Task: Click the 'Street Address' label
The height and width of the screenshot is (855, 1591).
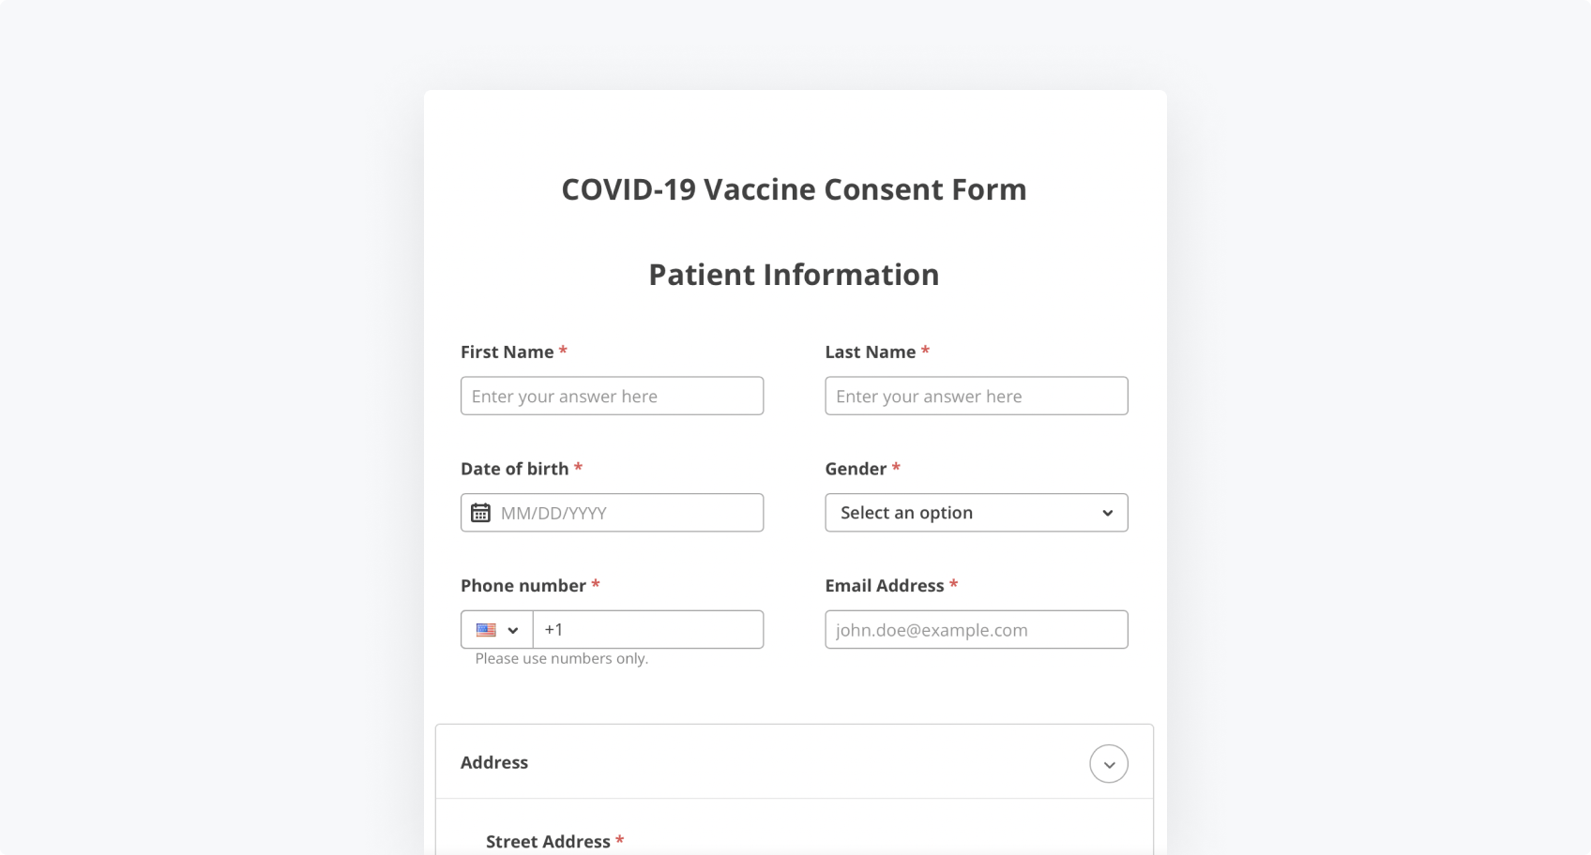Action: [x=548, y=842]
